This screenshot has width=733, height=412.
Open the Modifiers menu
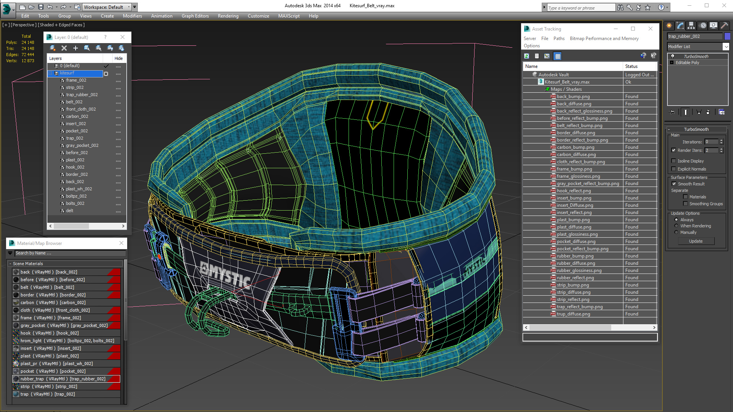132,16
